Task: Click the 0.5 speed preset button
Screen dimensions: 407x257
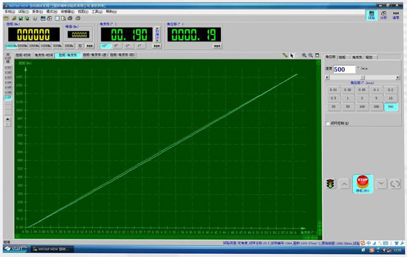Action: (333, 98)
